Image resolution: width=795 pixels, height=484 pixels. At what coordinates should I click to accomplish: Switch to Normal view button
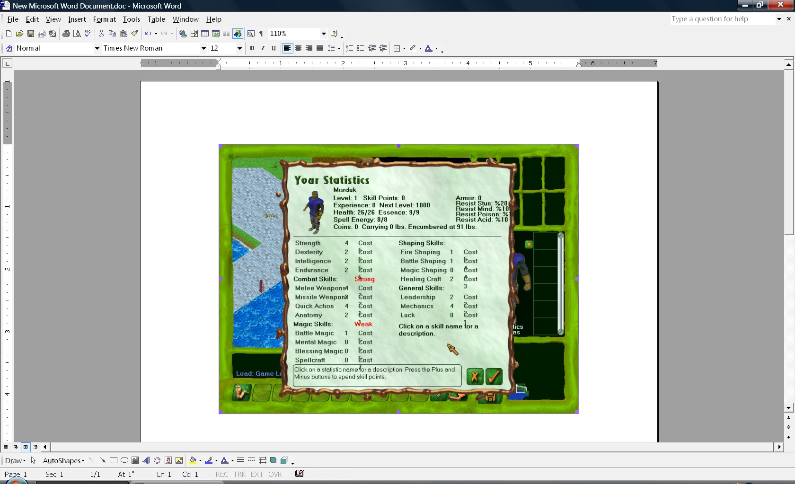(x=6, y=447)
